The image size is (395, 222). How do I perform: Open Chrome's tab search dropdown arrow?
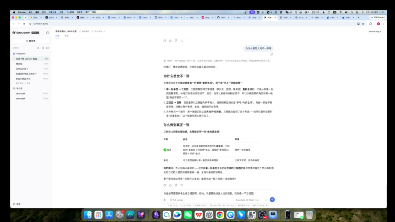(25, 17)
